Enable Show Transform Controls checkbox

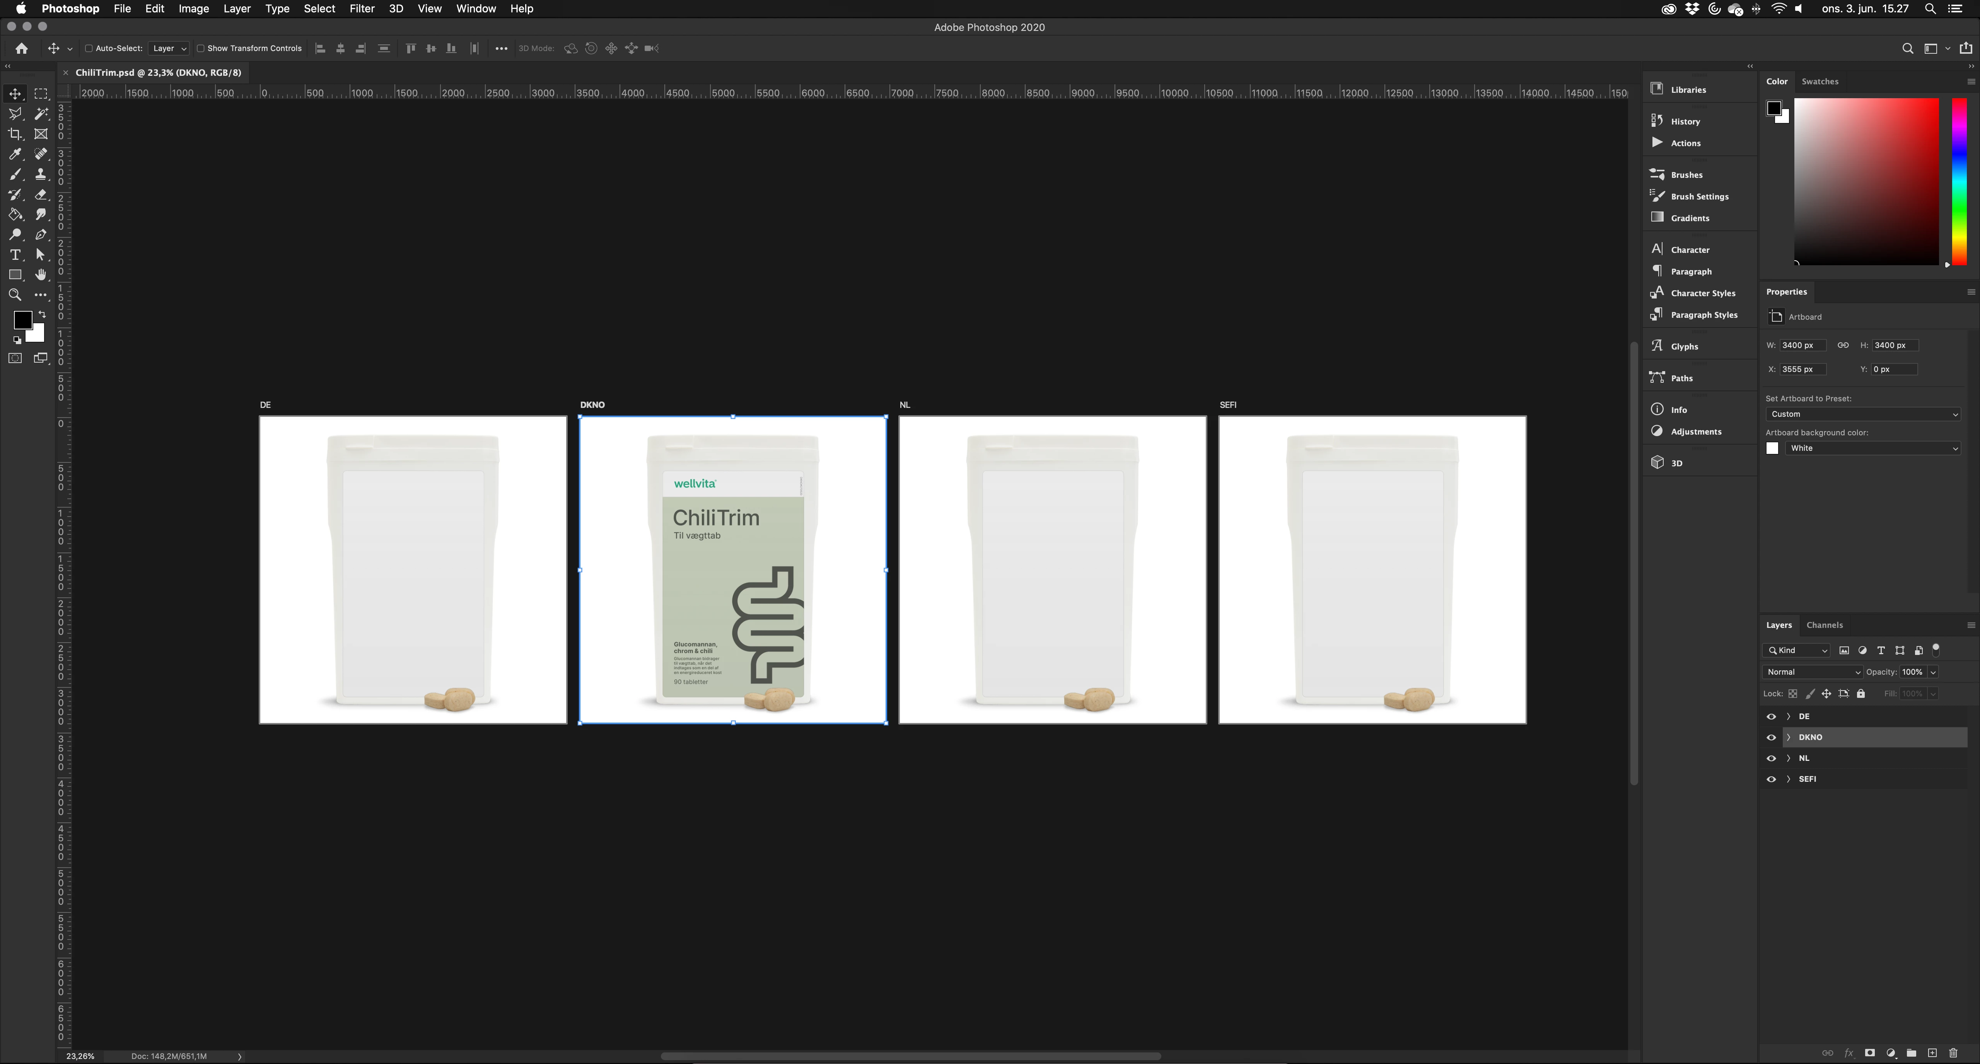[201, 48]
